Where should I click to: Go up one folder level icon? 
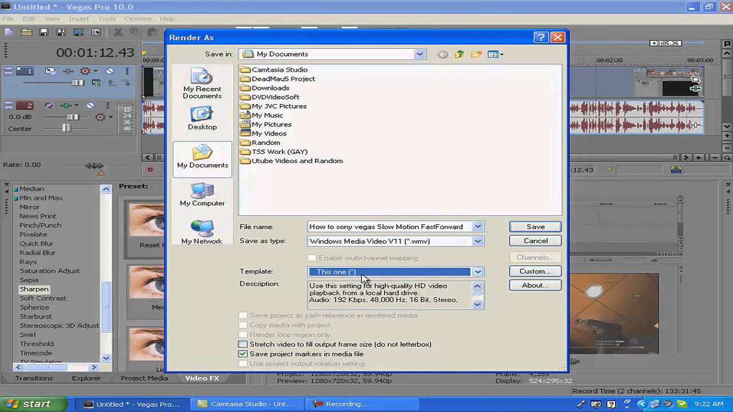(x=459, y=54)
